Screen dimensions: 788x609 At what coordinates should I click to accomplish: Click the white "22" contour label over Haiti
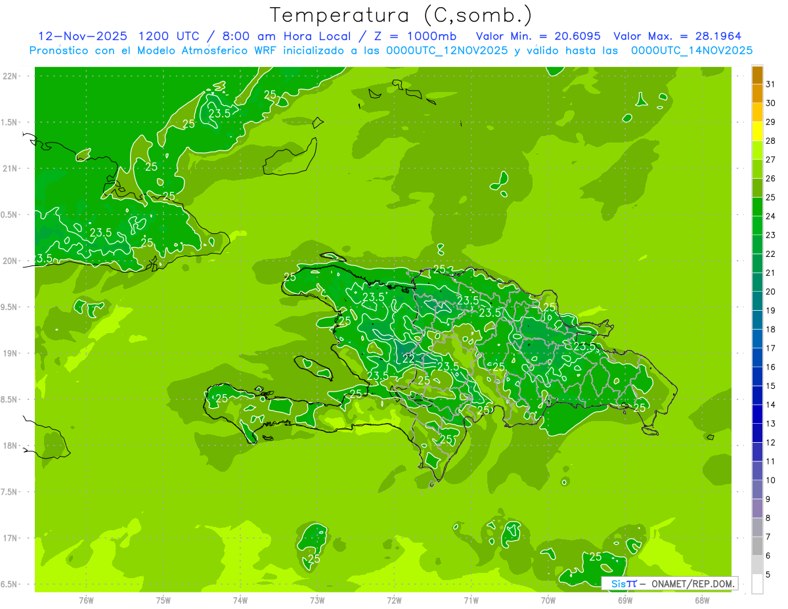[408, 359]
